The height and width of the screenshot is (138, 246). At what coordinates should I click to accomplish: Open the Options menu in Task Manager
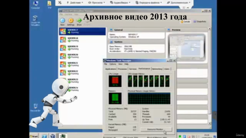(113, 64)
